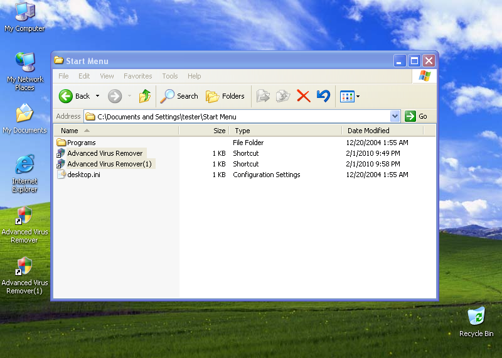Open the Search pane
502x358 pixels.
[179, 96]
